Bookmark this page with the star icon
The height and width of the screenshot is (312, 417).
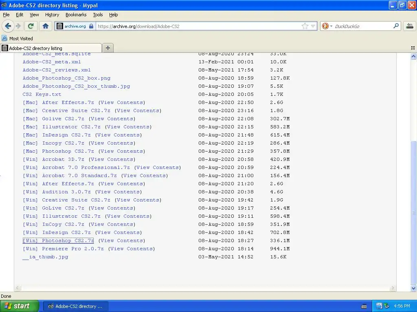tap(305, 26)
